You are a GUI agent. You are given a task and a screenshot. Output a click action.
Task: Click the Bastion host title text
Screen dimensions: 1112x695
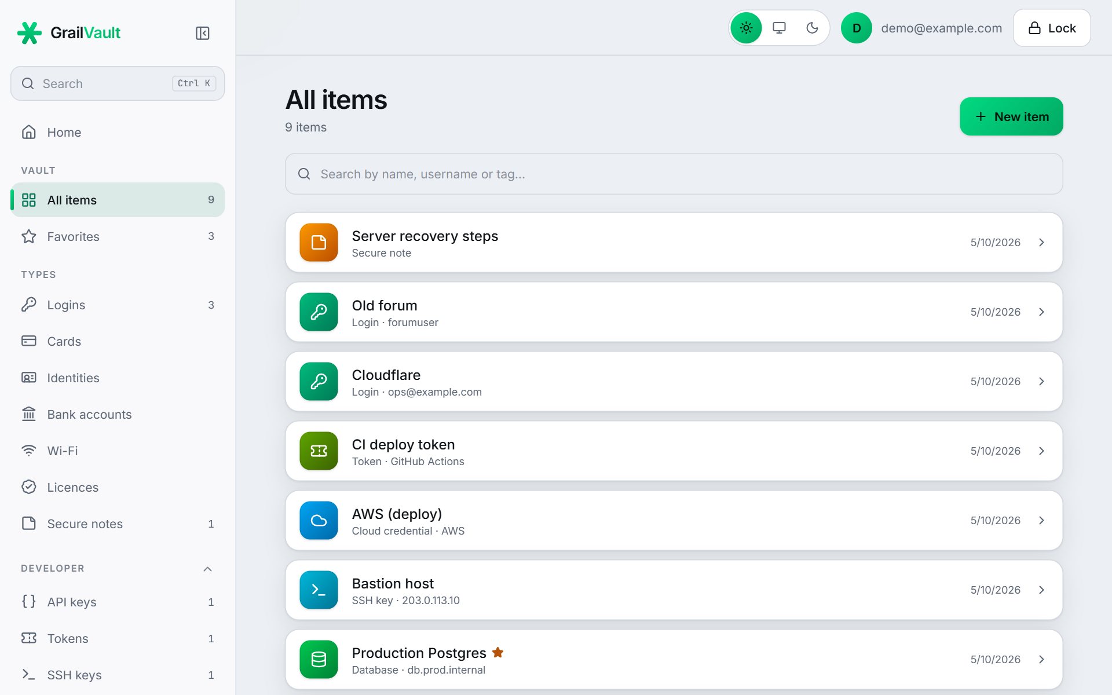click(x=393, y=583)
